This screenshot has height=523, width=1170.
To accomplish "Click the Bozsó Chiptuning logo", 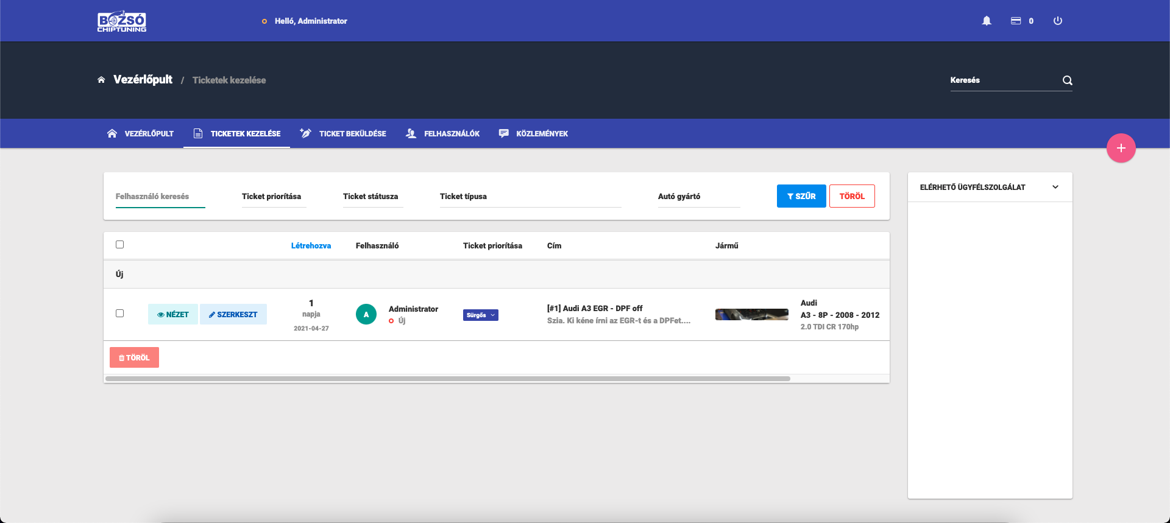I will [x=122, y=21].
